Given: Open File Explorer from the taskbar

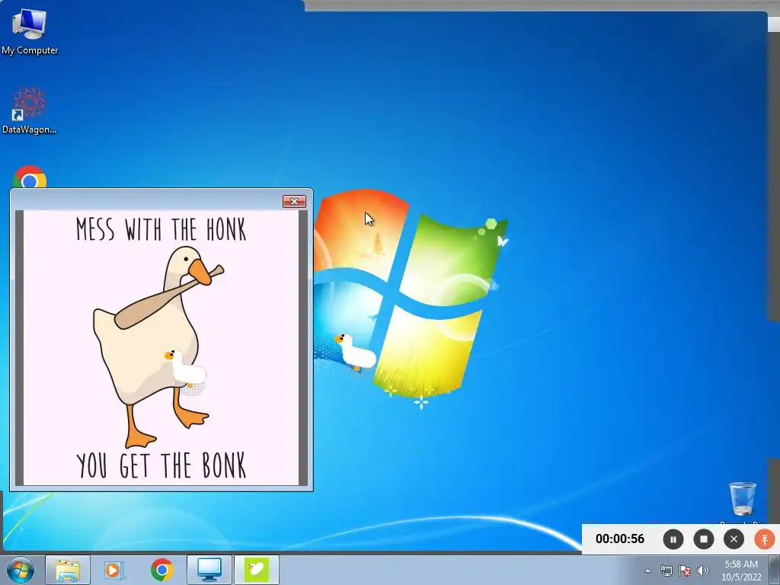Looking at the screenshot, I should [x=68, y=570].
